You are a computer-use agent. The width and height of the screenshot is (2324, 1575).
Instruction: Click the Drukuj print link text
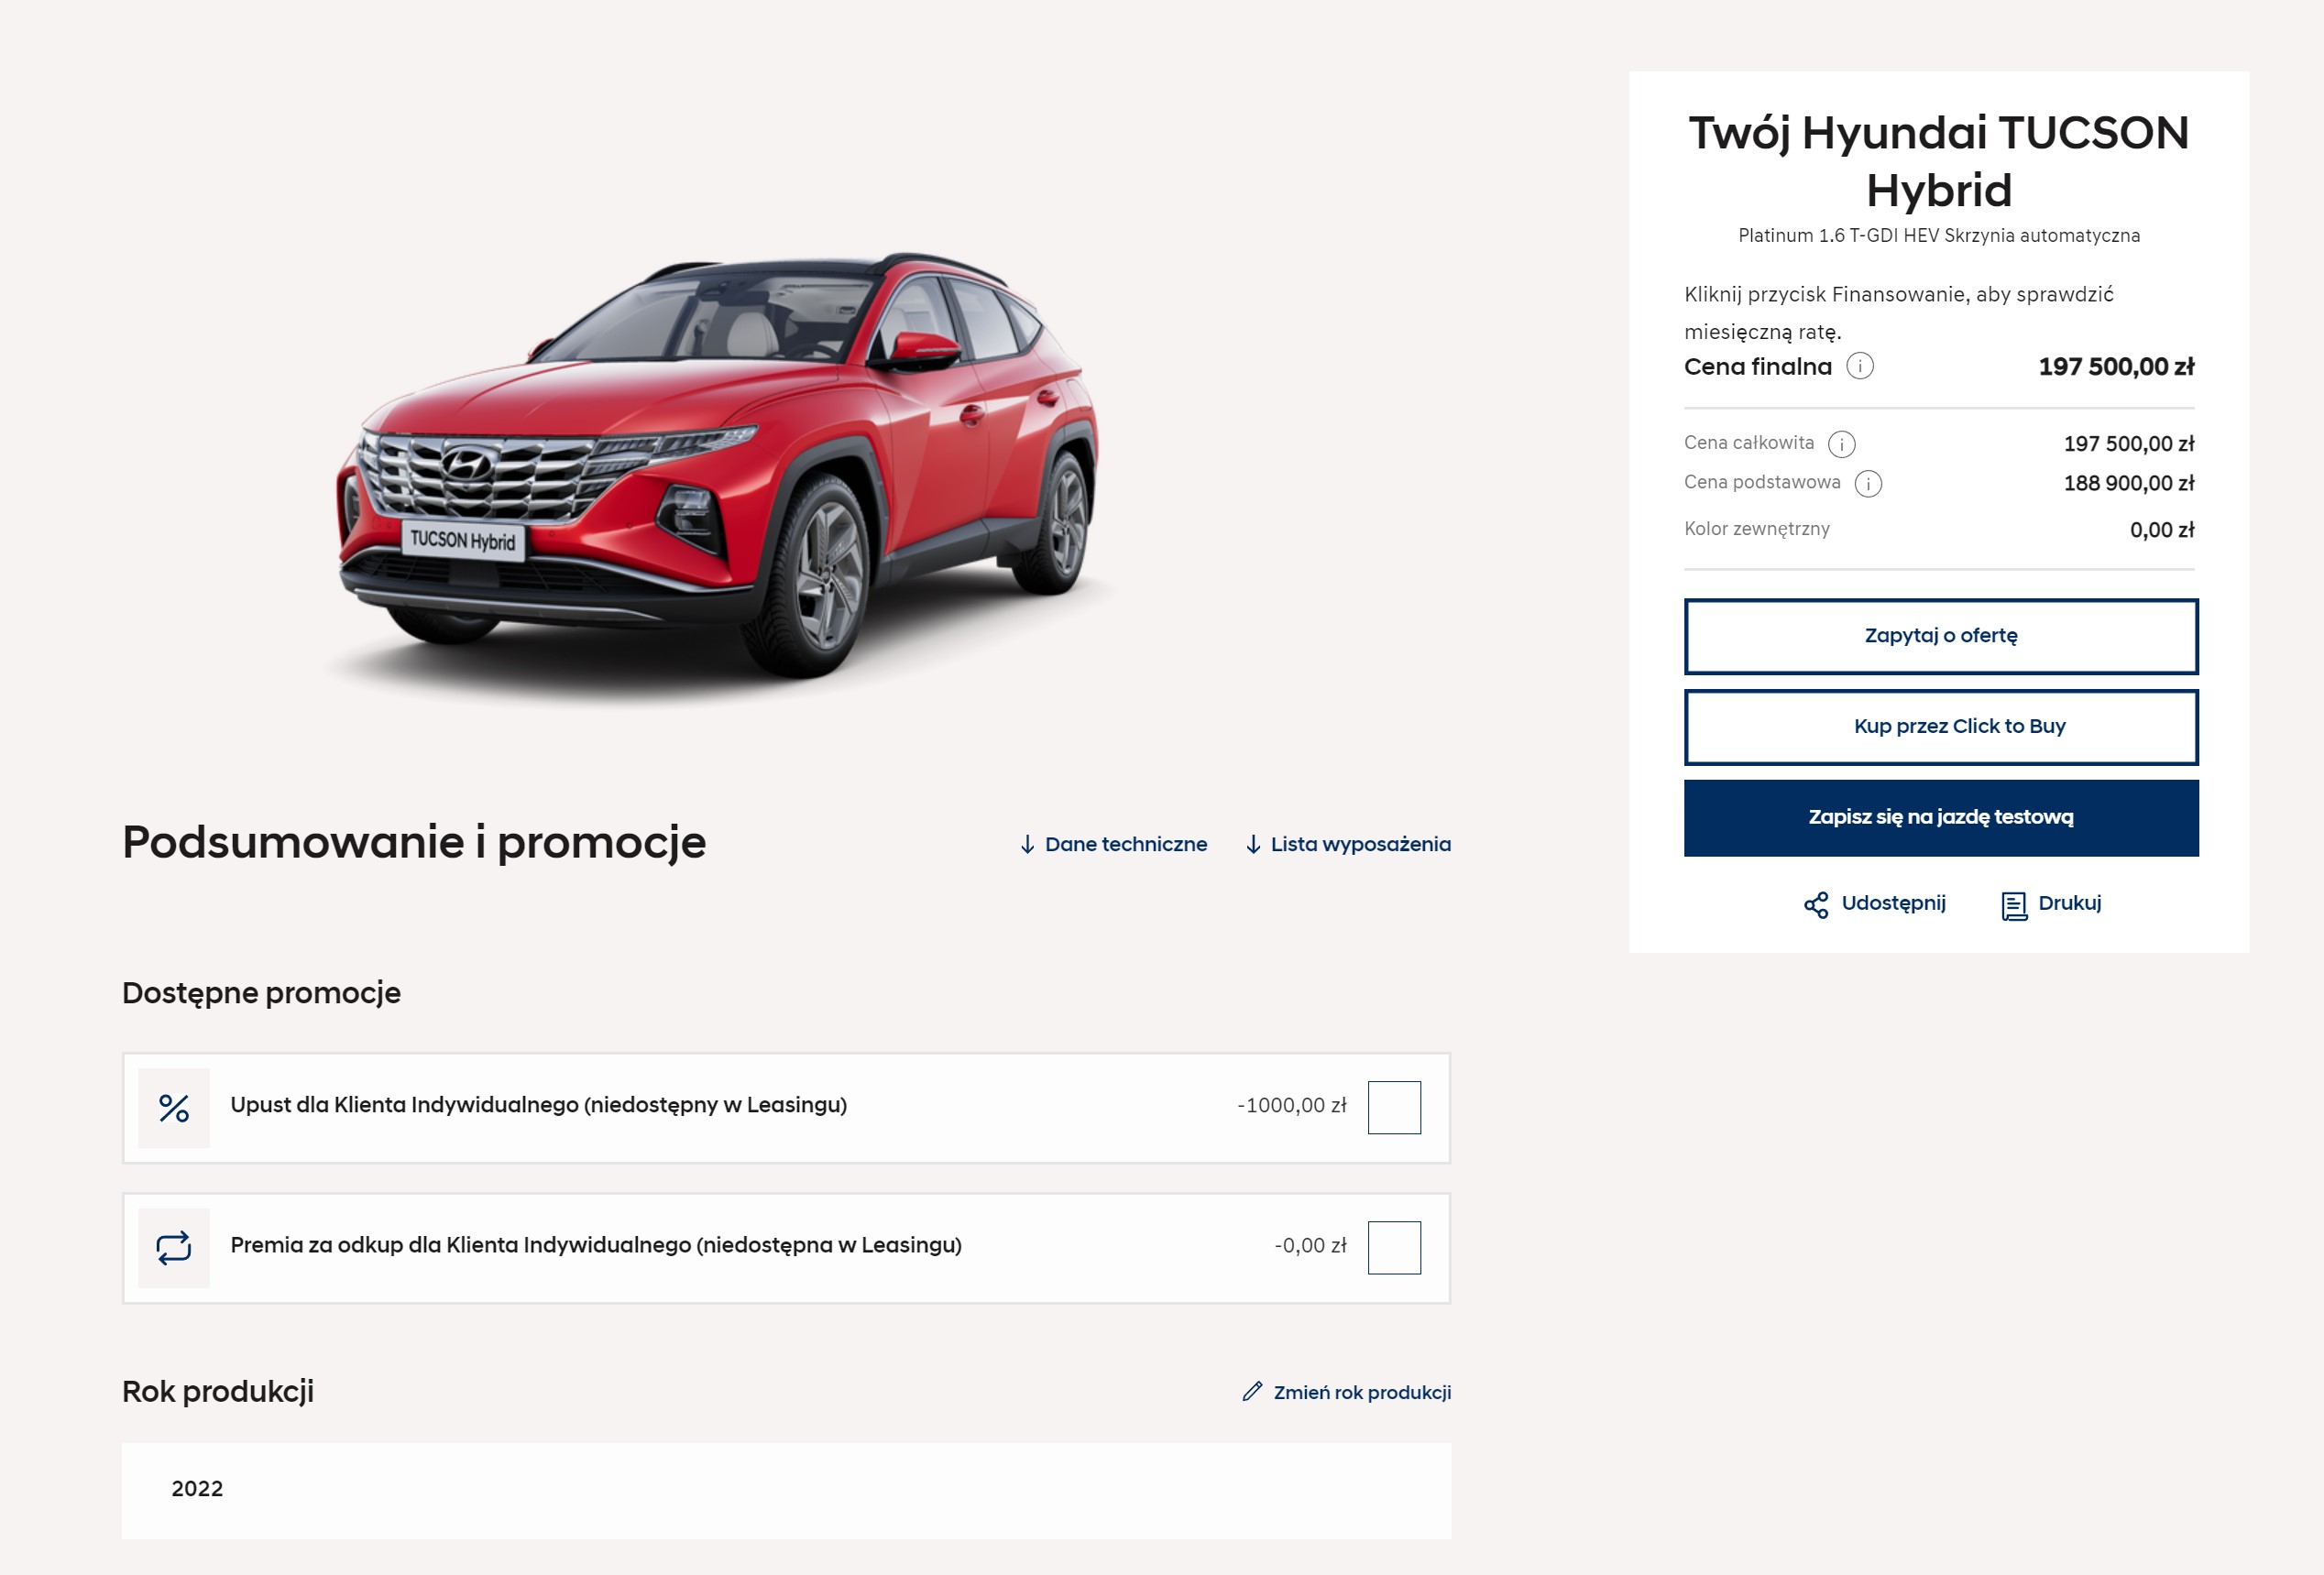click(x=2069, y=903)
